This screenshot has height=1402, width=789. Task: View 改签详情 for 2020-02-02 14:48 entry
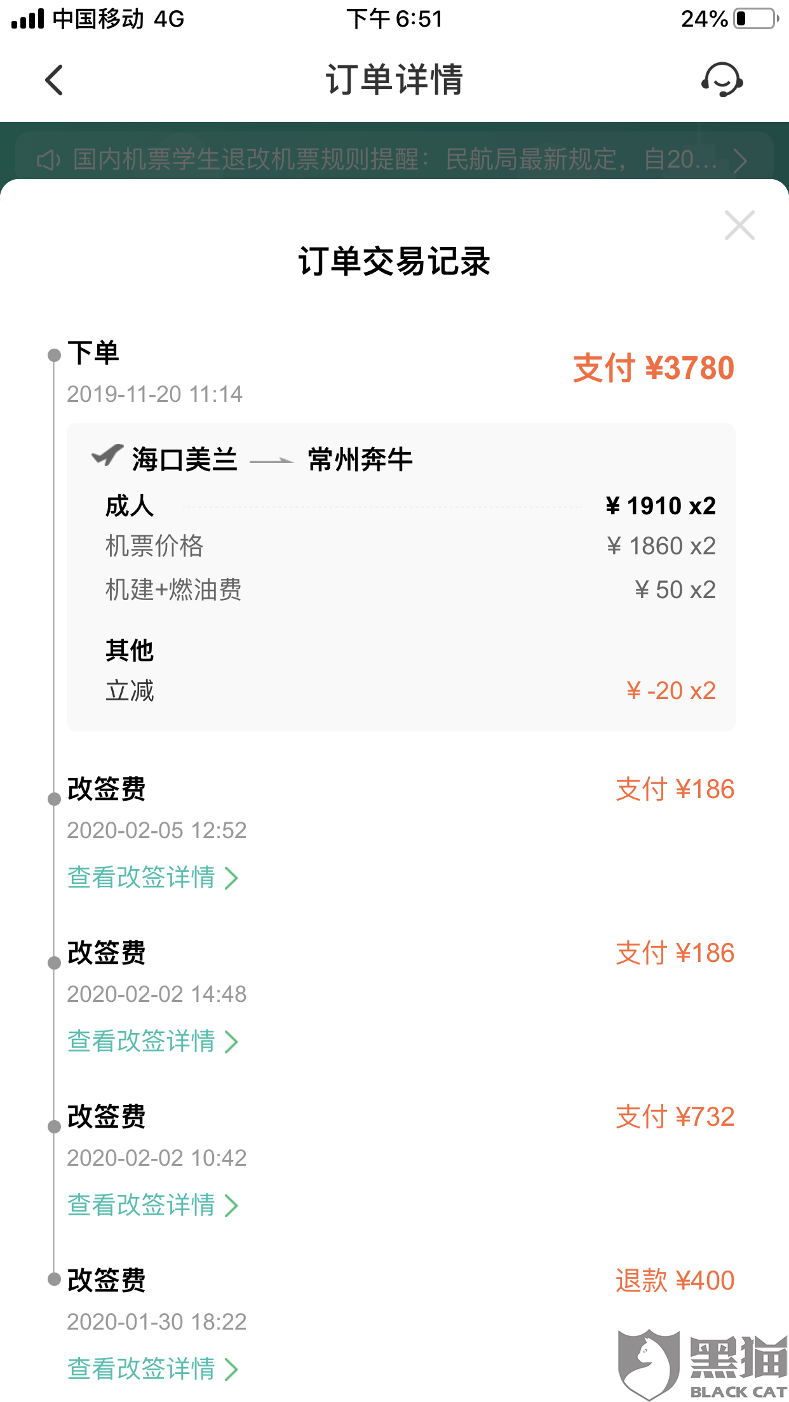click(x=152, y=1041)
